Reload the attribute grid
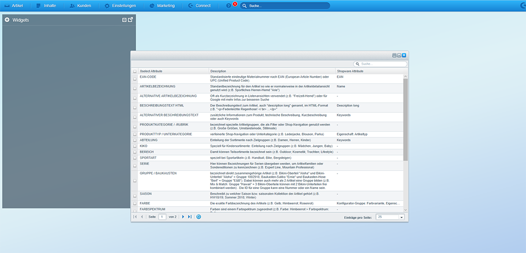The width and height of the screenshot is (526, 253). 199,217
